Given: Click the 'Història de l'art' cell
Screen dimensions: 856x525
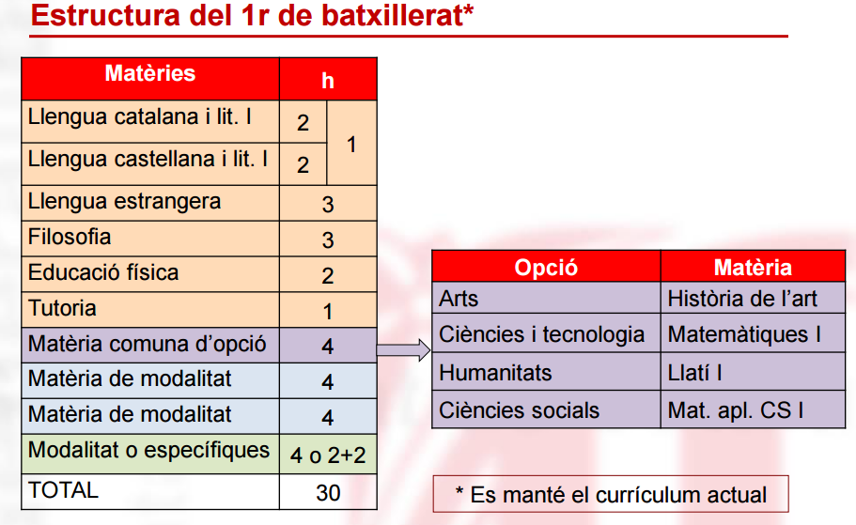Looking at the screenshot, I should (743, 300).
